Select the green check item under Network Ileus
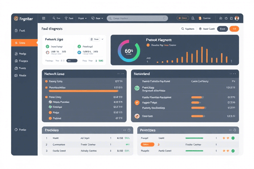The image size is (254, 169). click(50, 107)
